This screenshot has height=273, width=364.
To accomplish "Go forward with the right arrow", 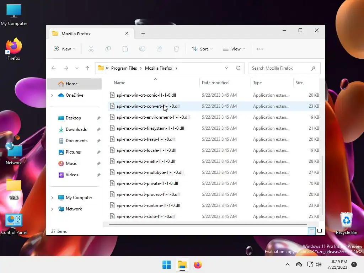I will [66, 68].
